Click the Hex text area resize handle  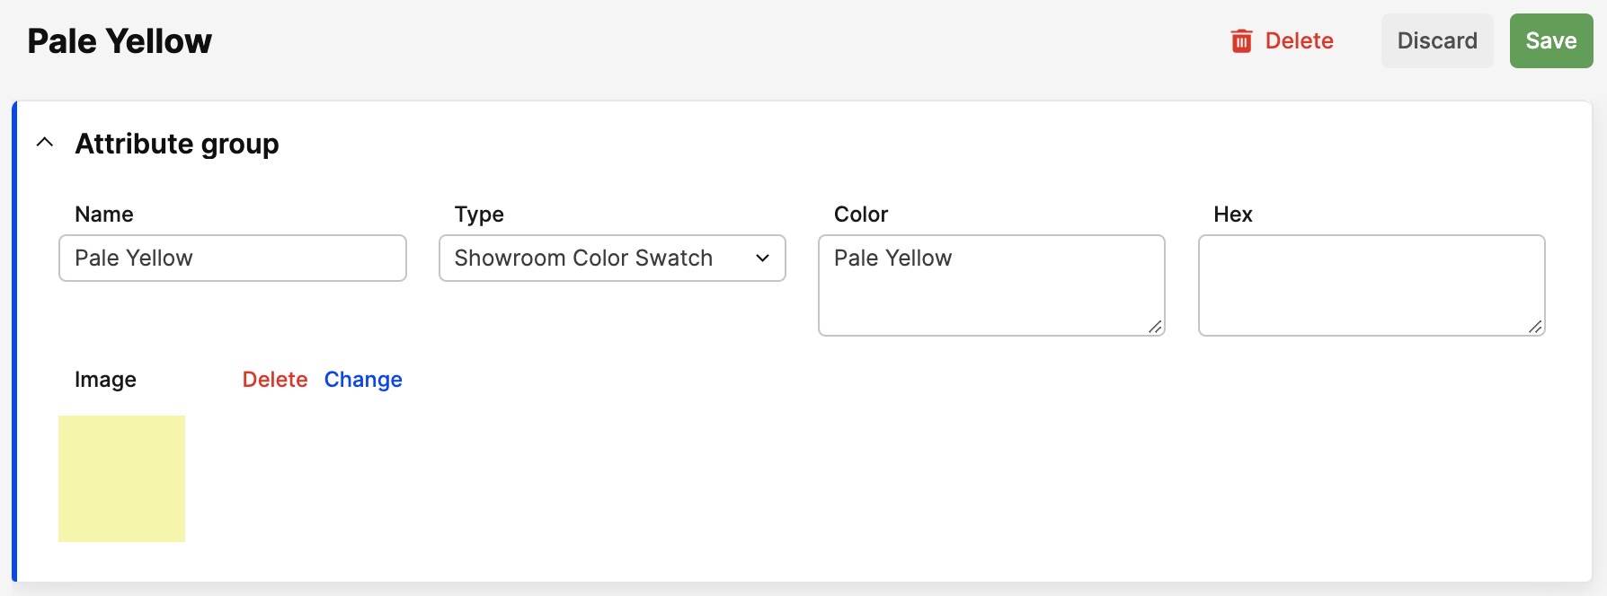(1536, 327)
